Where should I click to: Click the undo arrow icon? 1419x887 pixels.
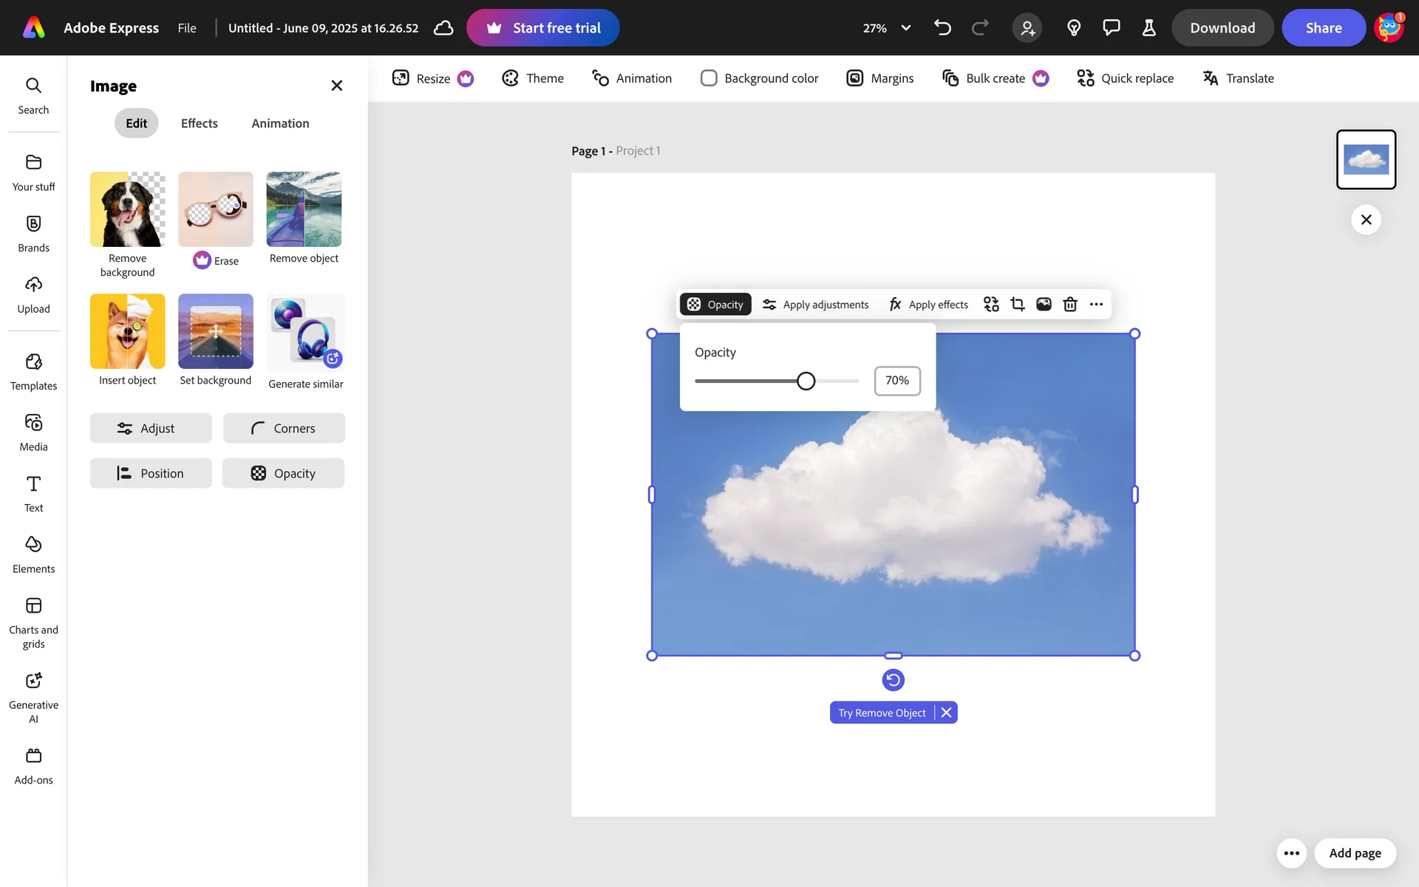click(942, 28)
